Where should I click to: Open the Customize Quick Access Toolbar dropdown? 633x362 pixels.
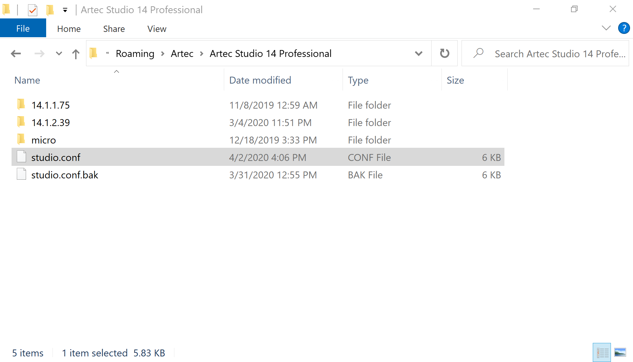click(65, 10)
